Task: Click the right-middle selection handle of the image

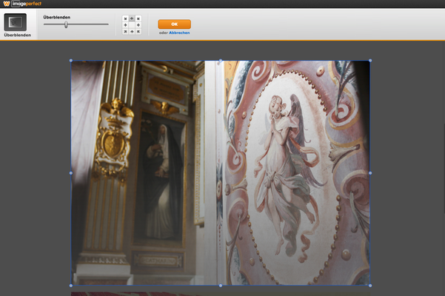Action: click(370, 173)
